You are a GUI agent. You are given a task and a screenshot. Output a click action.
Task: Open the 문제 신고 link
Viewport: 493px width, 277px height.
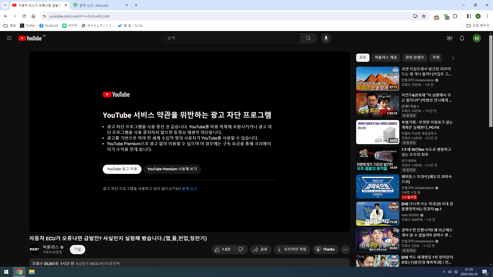189,189
